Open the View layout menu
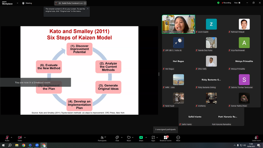The width and height of the screenshot is (263, 148). coord(237,3)
